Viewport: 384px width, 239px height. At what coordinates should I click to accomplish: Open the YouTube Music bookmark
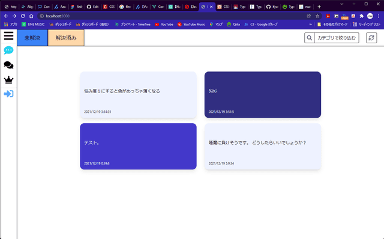(x=191, y=24)
